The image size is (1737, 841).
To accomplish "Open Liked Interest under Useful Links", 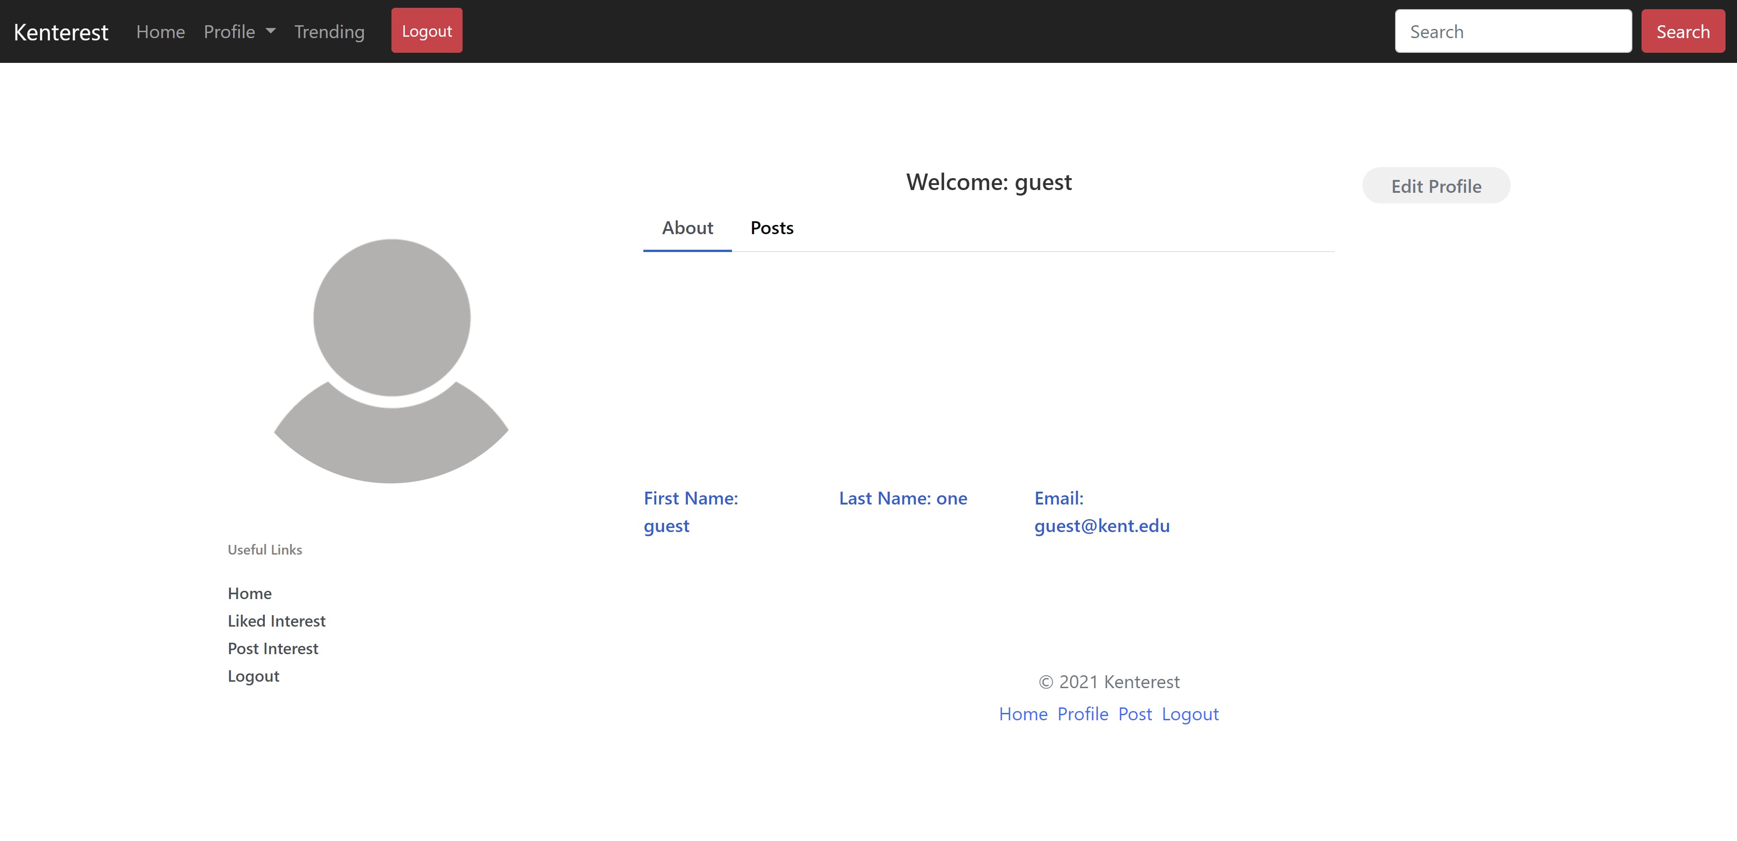I will (x=276, y=621).
